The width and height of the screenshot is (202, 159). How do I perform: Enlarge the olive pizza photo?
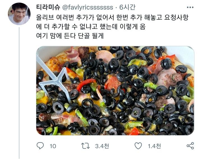115,90
